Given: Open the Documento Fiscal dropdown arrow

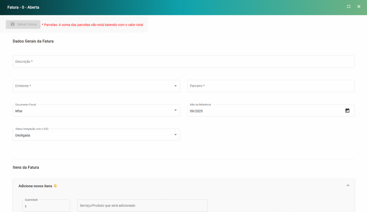Looking at the screenshot, I should [175, 110].
